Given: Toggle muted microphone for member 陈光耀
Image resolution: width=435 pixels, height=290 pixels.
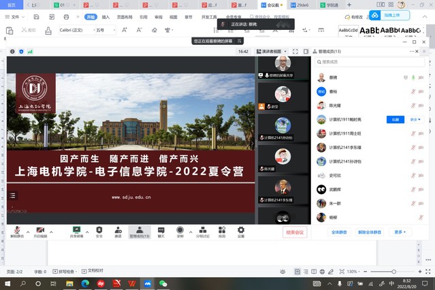Looking at the screenshot, I should coord(413,106).
